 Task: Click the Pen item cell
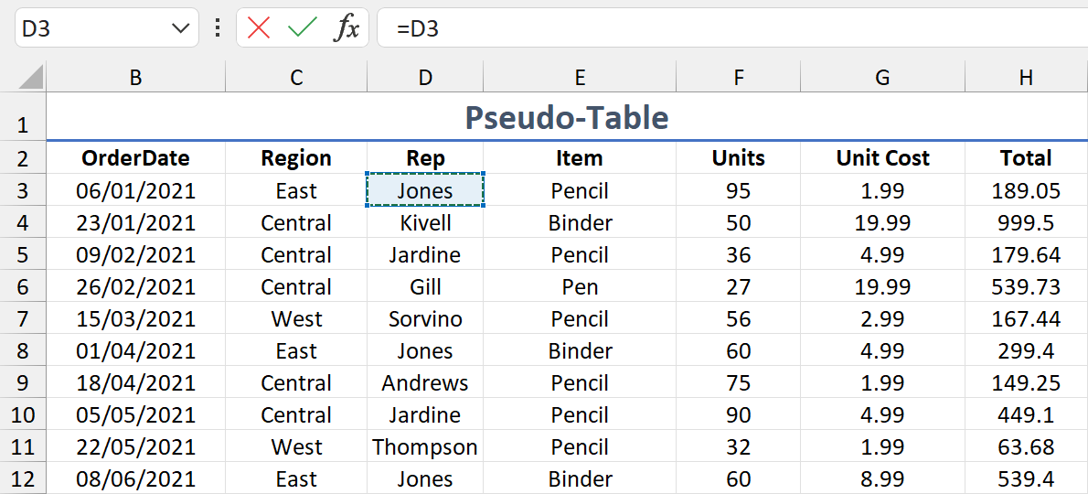(580, 287)
